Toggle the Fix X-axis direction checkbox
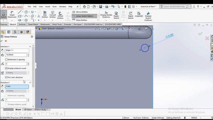213x120 pixels. tap(6, 77)
